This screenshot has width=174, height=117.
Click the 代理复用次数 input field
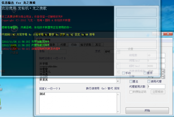click(x=156, y=87)
